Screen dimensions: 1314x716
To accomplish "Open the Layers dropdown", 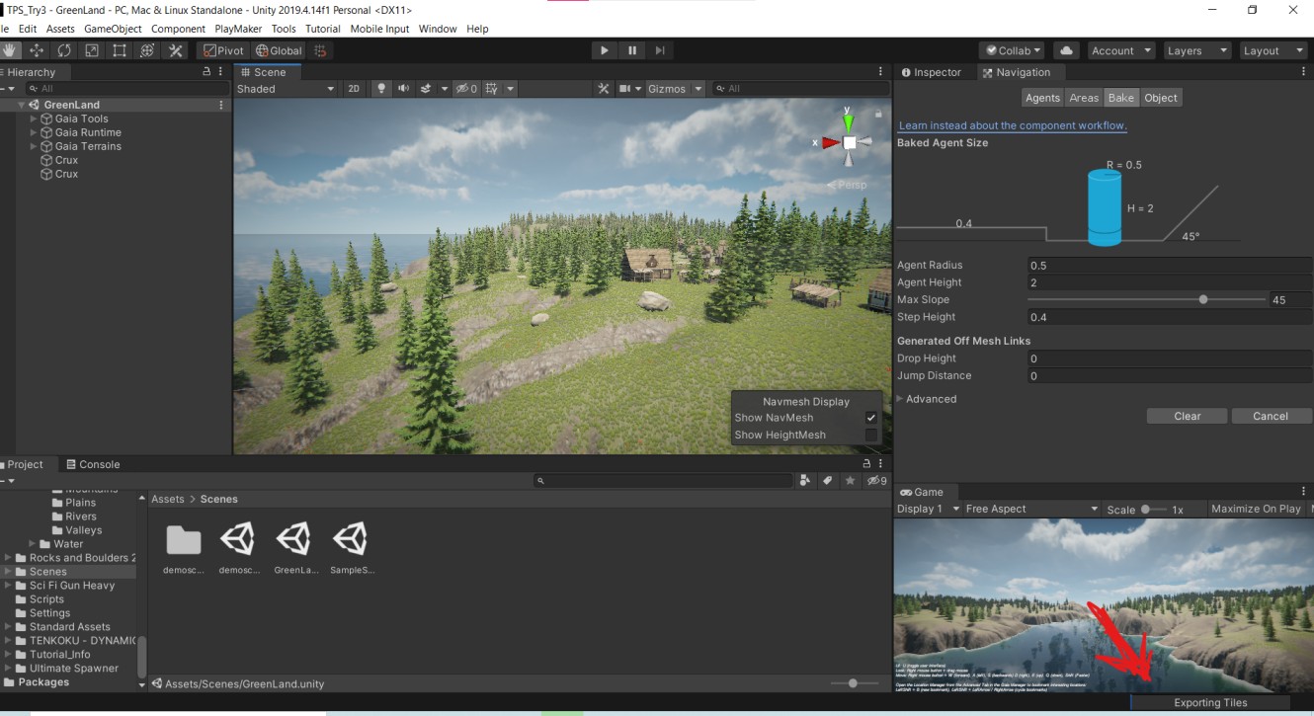I will click(x=1196, y=50).
